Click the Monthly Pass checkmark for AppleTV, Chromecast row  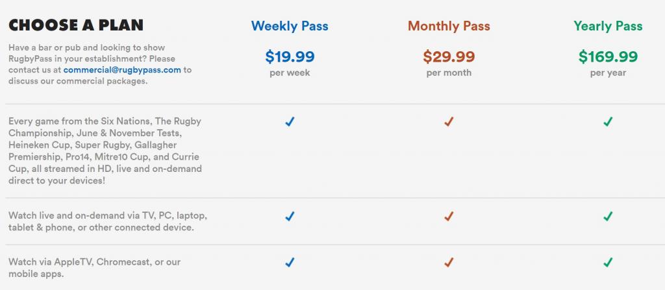click(x=449, y=263)
